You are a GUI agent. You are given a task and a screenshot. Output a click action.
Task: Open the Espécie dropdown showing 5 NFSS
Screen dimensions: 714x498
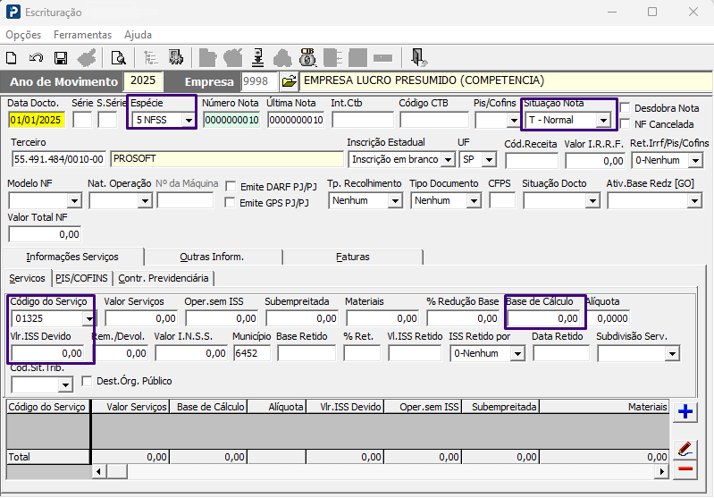tap(189, 121)
